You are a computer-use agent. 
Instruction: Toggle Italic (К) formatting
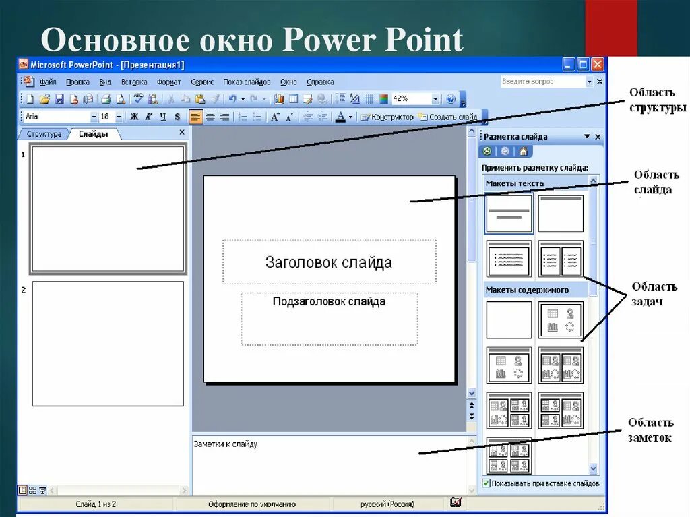(149, 117)
